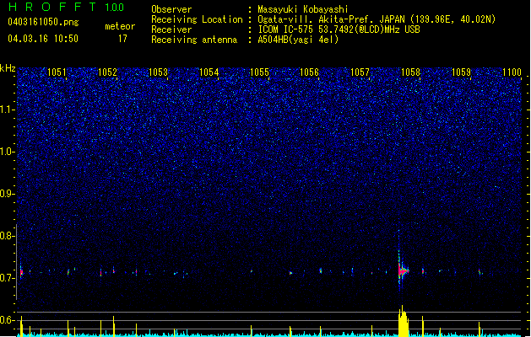Screen dimensions: 531x337
Task: Click the 'meteor' count label
Action: [x=120, y=26]
